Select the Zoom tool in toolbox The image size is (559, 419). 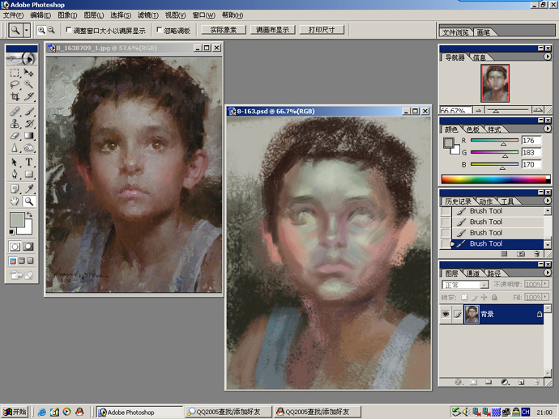pyautogui.click(x=29, y=201)
